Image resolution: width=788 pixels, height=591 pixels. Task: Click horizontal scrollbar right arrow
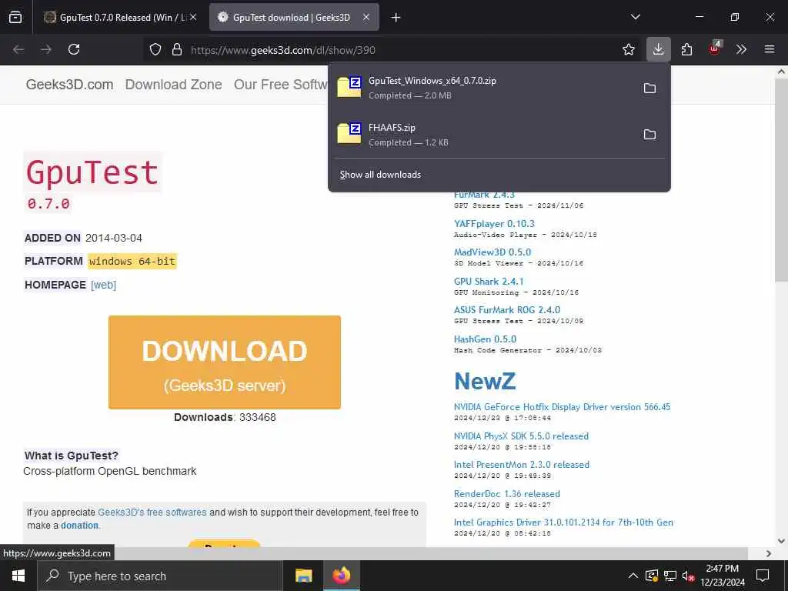point(769,553)
